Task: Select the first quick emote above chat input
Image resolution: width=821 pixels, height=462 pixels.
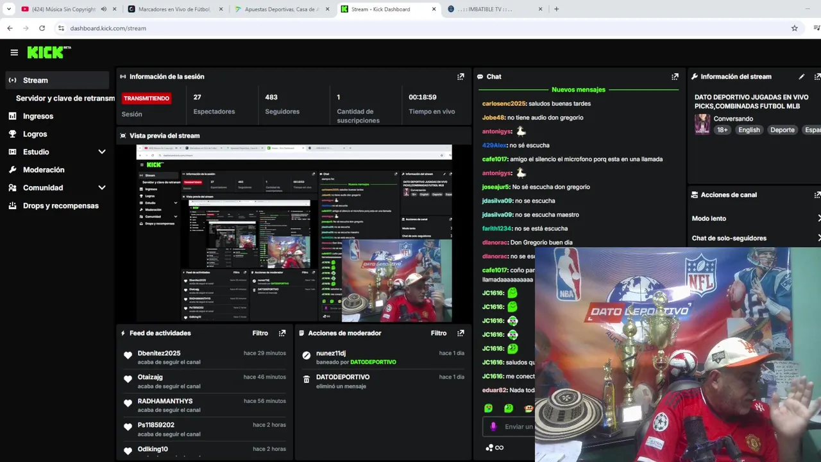Action: [x=488, y=408]
